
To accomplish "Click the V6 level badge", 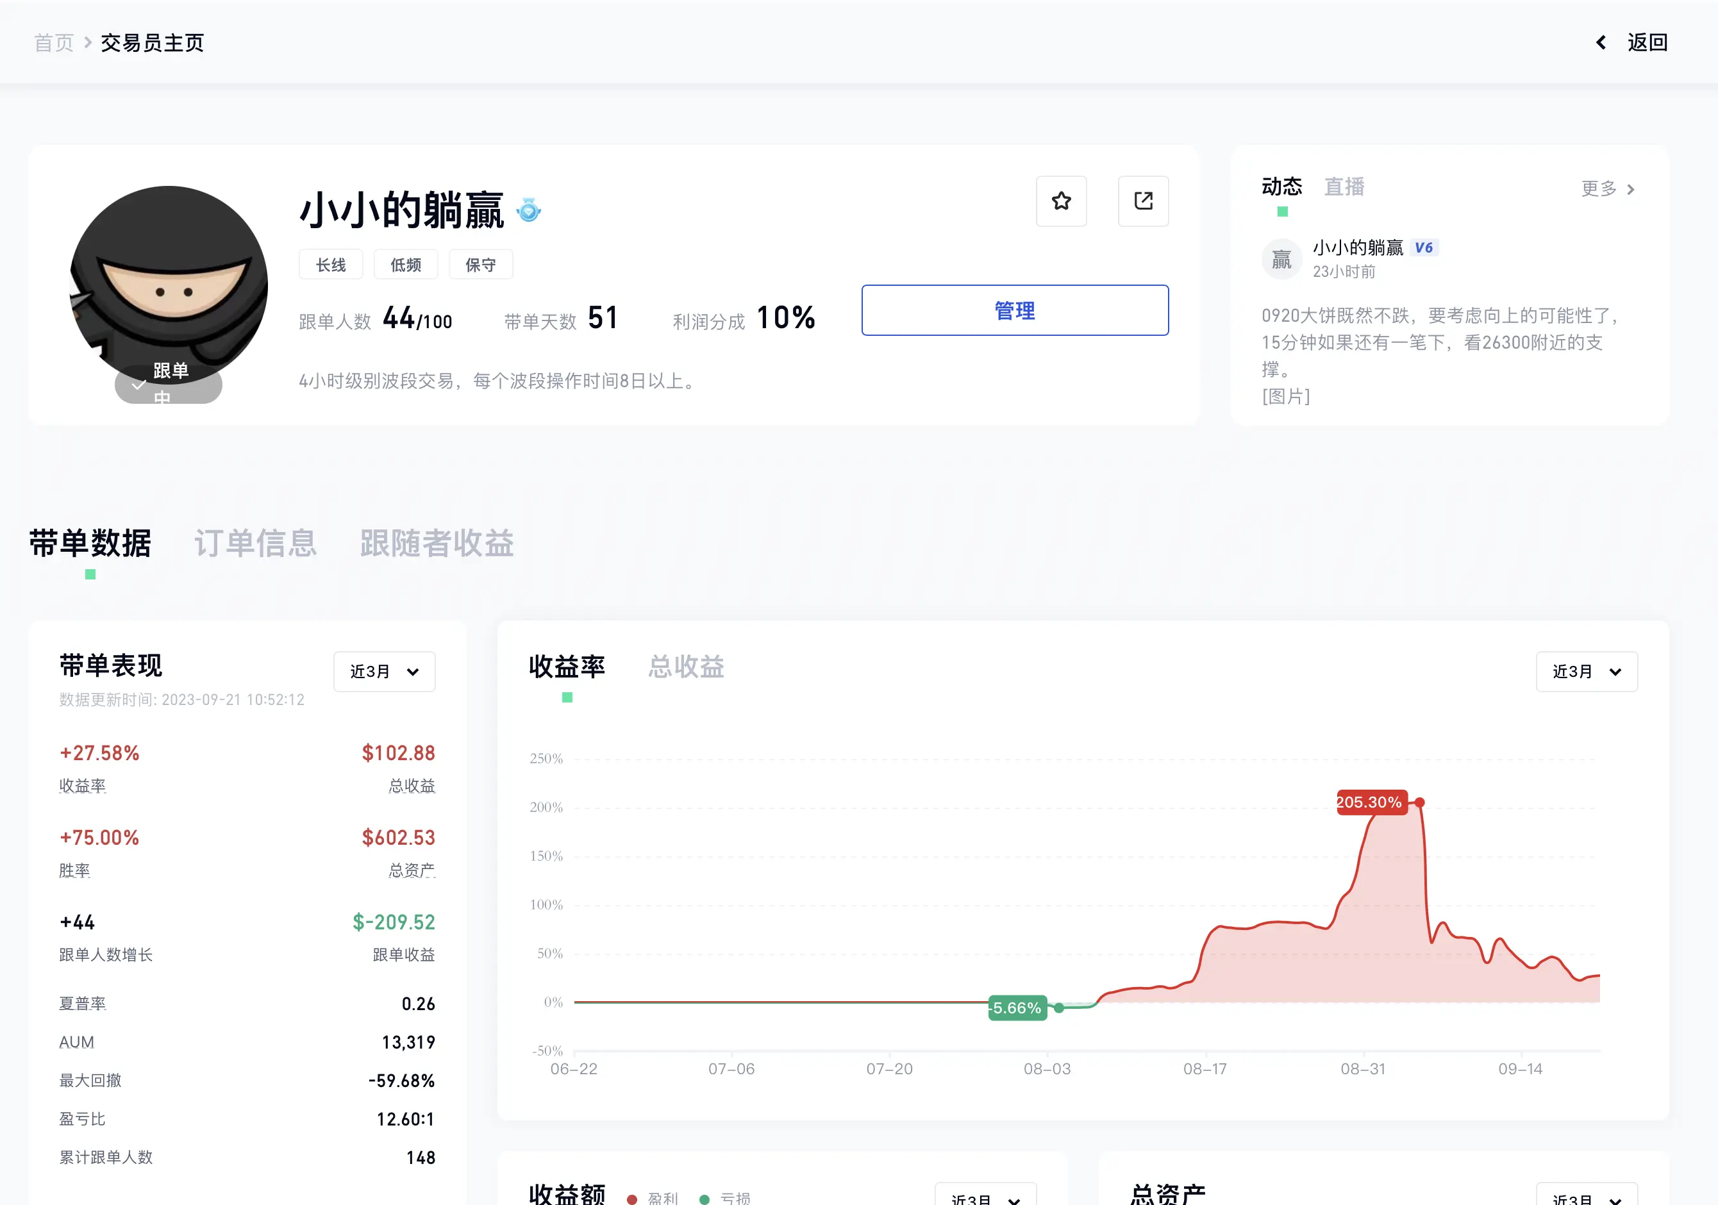I will pyautogui.click(x=1423, y=247).
